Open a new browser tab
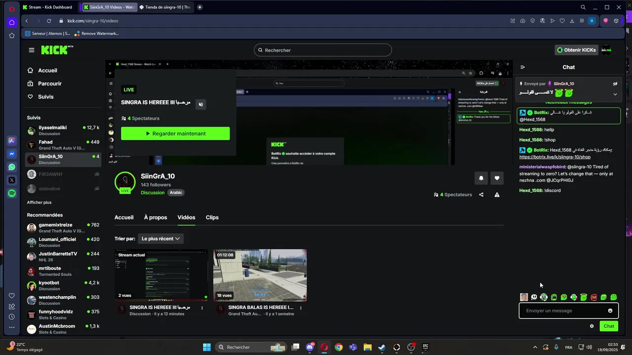 point(199,7)
